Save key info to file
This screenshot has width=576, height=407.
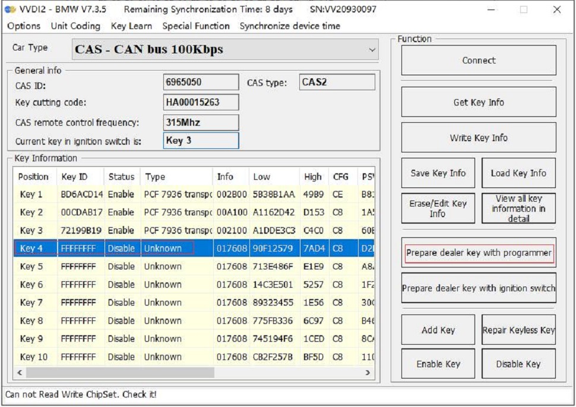pos(438,172)
